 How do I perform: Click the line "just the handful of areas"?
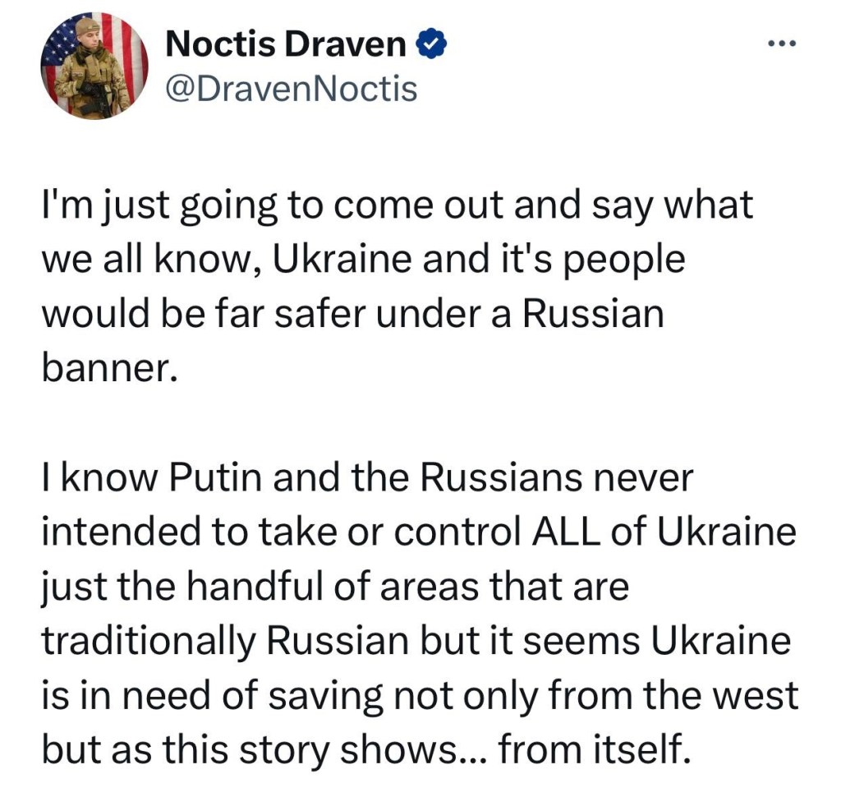tap(334, 587)
